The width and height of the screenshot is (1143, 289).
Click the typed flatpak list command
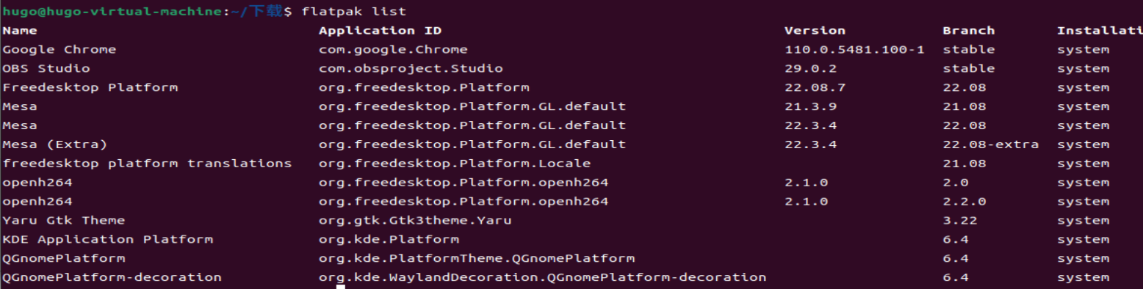click(354, 12)
